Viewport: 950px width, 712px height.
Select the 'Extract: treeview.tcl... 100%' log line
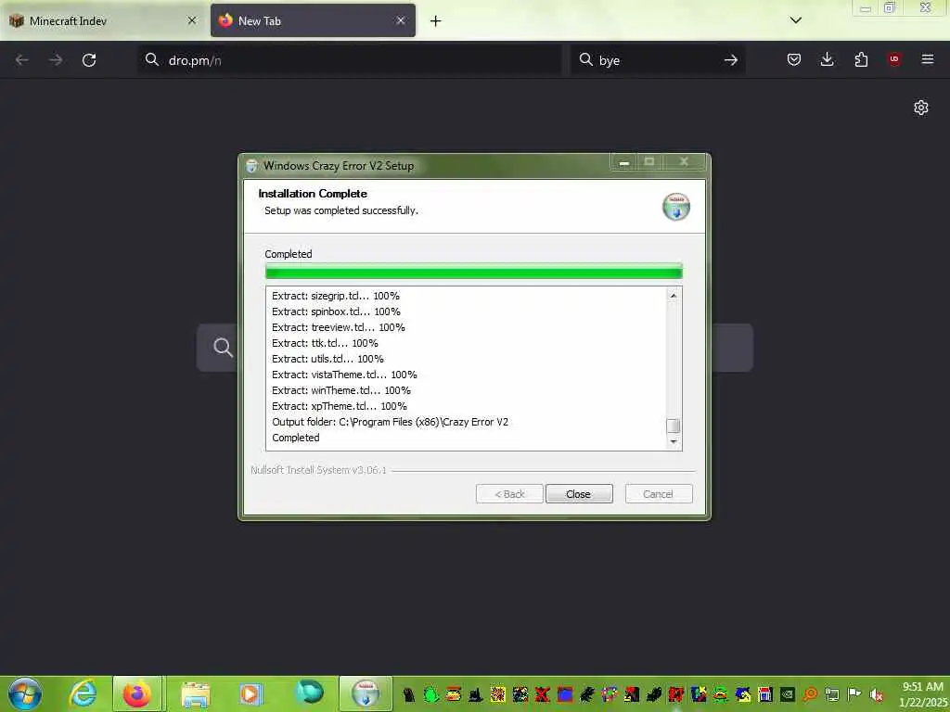coord(339,327)
